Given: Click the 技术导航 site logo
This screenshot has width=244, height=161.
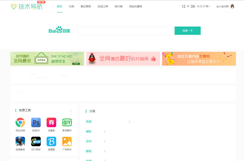Looking at the screenshot, I should point(28,6).
